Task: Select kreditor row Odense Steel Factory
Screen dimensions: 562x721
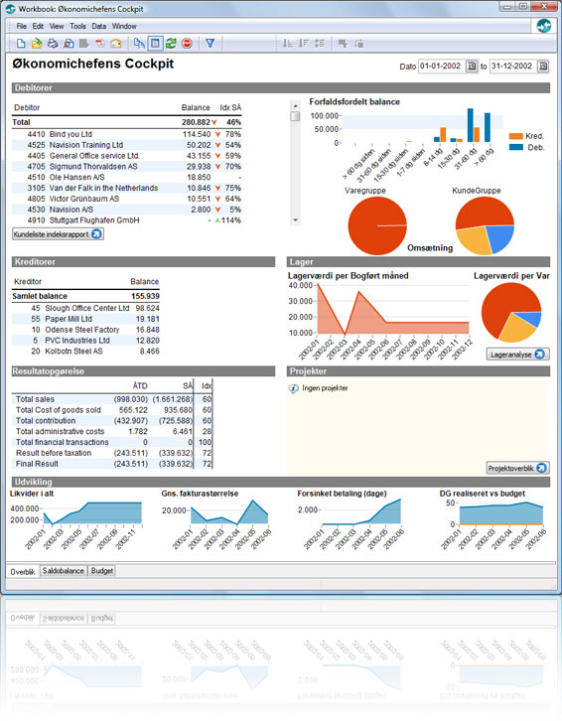Action: click(86, 330)
